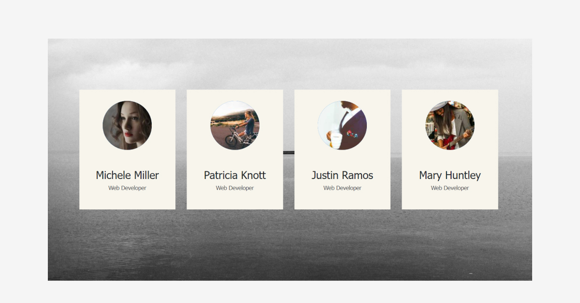Select the name Mary Huntley

[449, 176]
